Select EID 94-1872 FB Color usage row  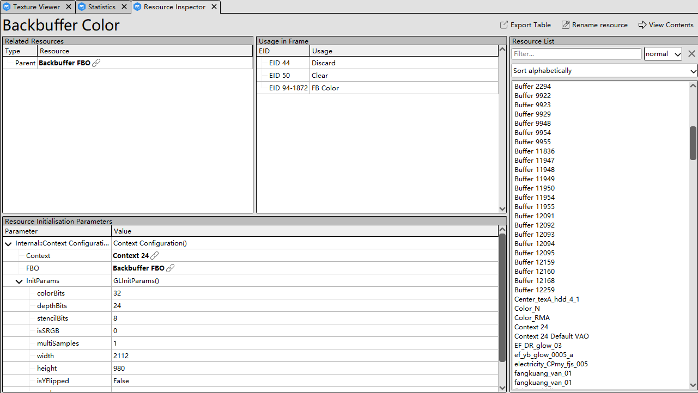click(x=325, y=88)
